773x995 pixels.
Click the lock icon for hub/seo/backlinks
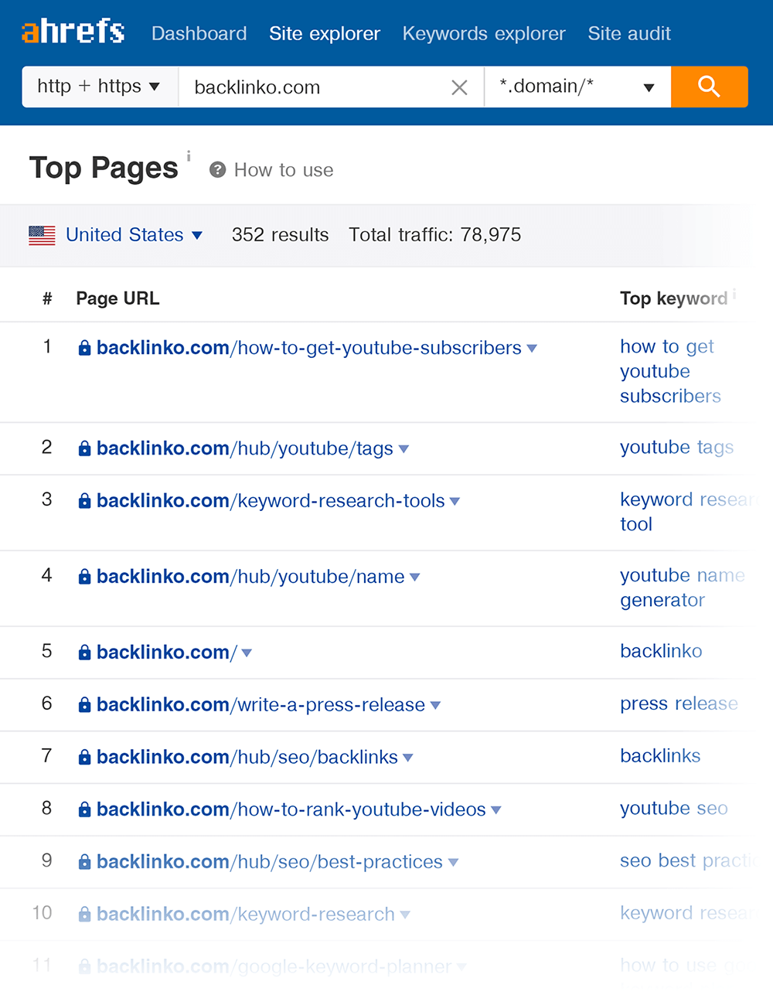pyautogui.click(x=85, y=758)
